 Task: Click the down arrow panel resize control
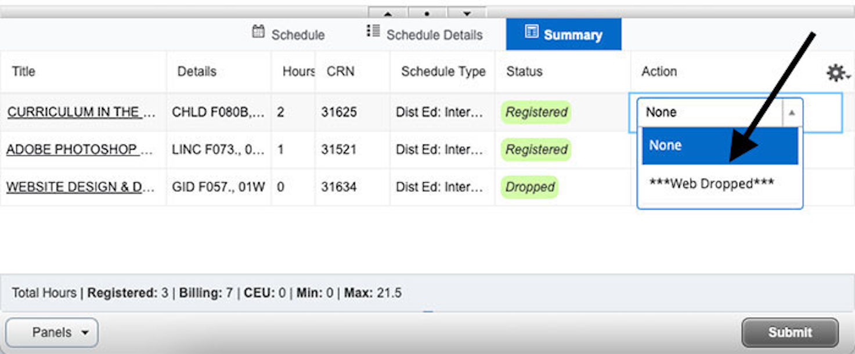pyautogui.click(x=466, y=13)
